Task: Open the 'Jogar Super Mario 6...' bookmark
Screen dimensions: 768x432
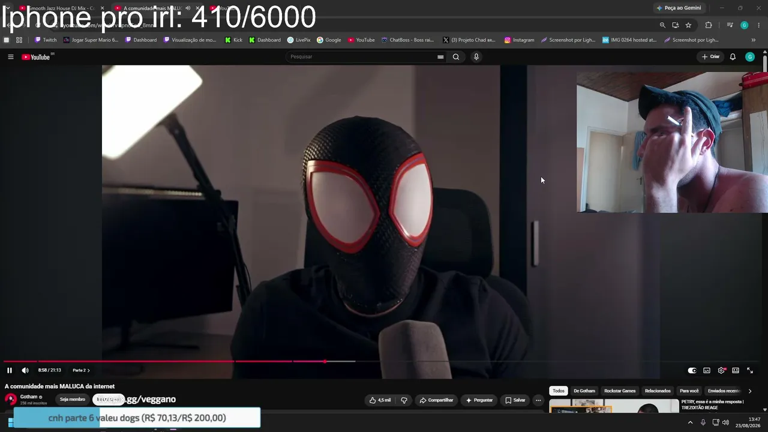Action: [x=91, y=40]
